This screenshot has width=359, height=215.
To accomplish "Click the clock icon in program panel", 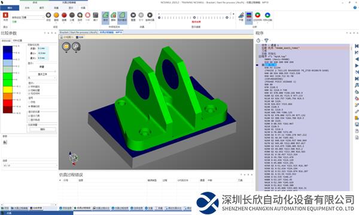I will coord(258,41).
